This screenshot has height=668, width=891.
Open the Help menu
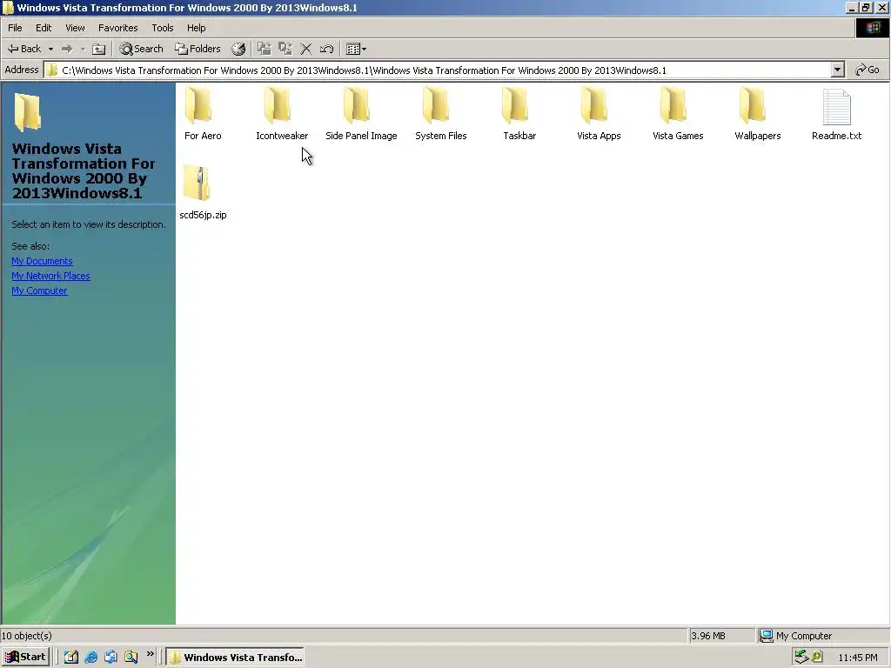click(196, 28)
